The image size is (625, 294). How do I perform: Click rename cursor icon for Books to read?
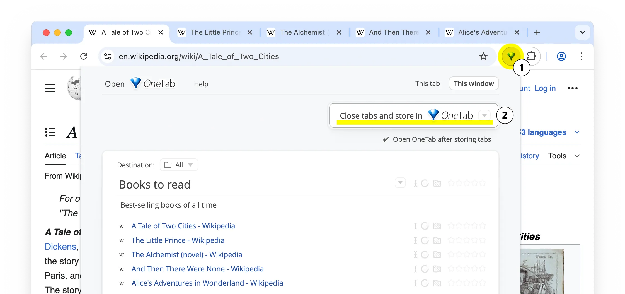pyautogui.click(x=415, y=183)
